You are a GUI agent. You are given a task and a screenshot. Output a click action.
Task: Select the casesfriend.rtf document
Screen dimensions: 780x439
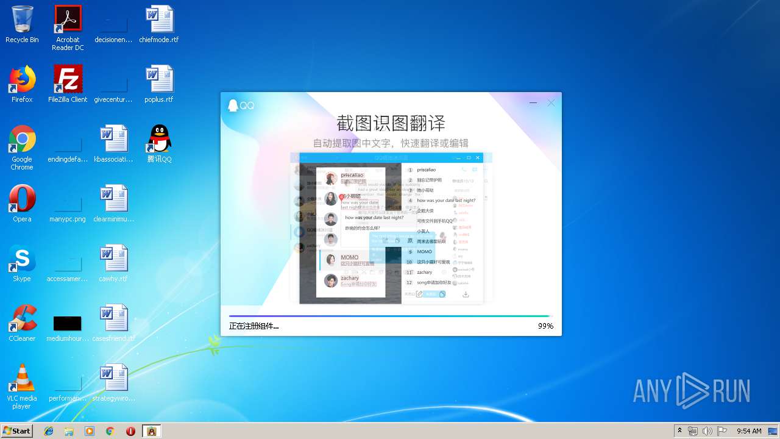click(113, 323)
